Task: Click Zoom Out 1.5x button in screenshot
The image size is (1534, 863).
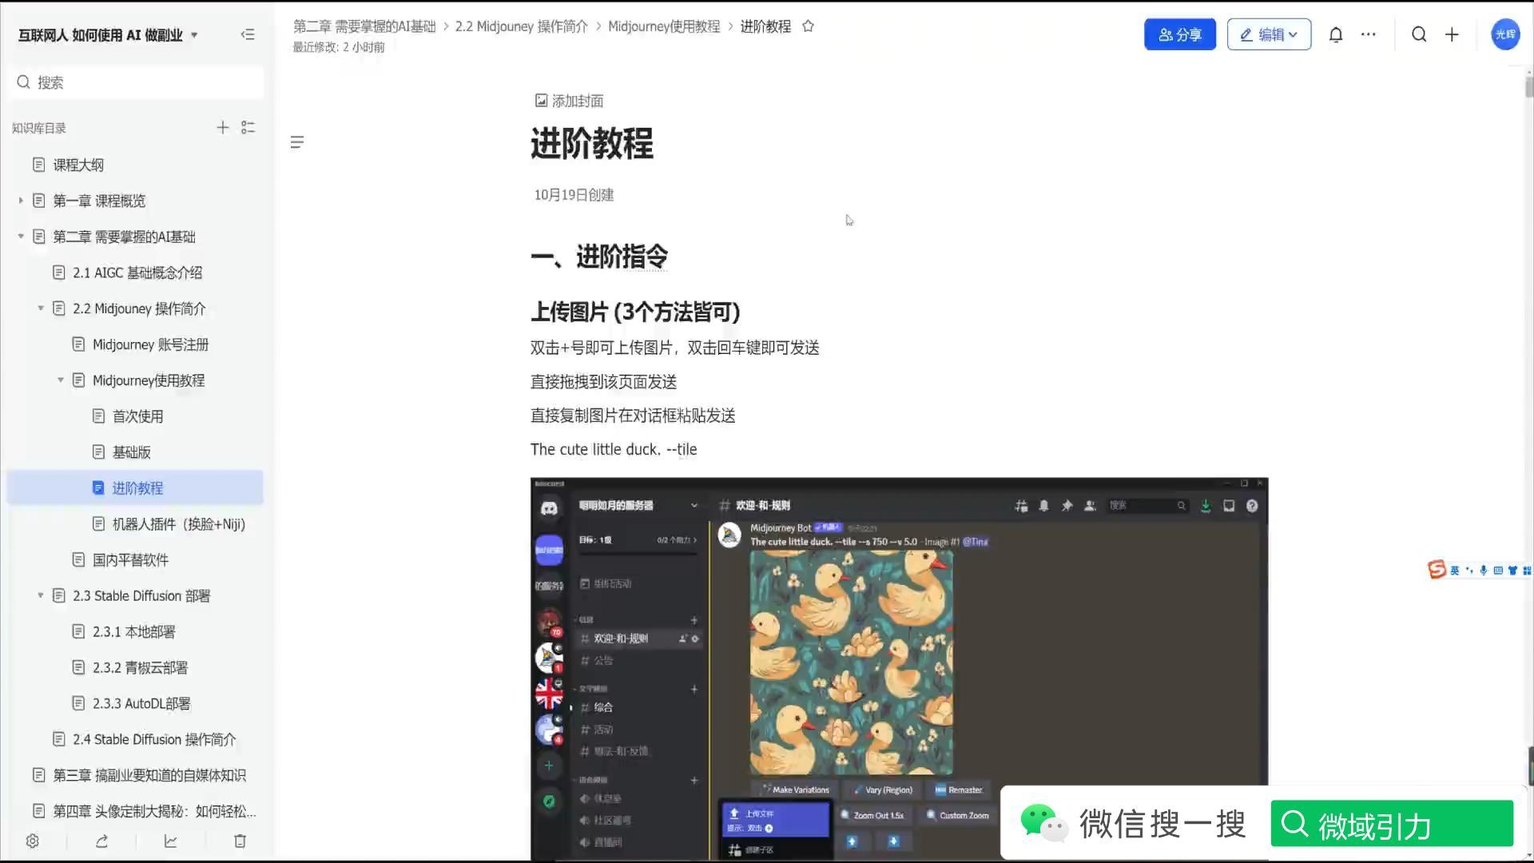Action: pos(872,815)
